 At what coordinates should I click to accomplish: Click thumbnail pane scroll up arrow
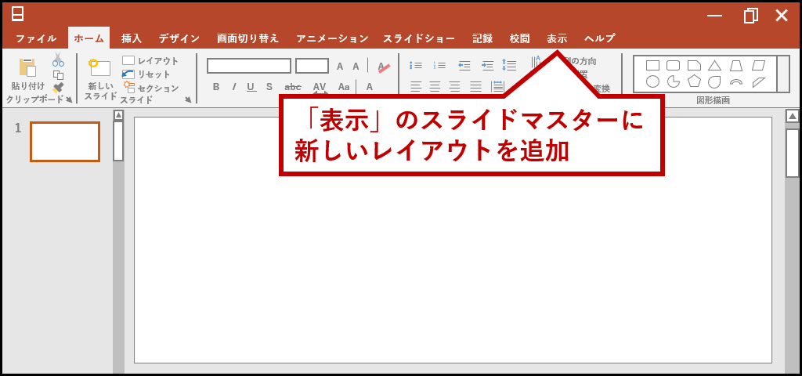click(119, 115)
